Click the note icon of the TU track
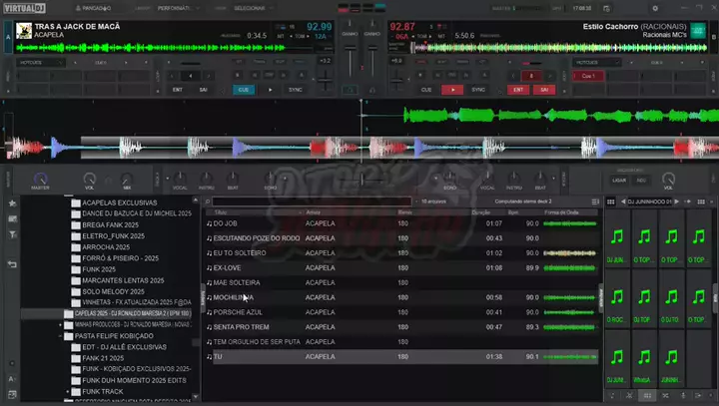Viewport: 719px width, 406px height. tap(209, 356)
